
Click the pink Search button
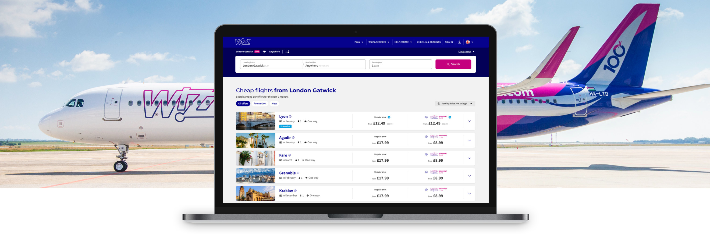pos(453,64)
